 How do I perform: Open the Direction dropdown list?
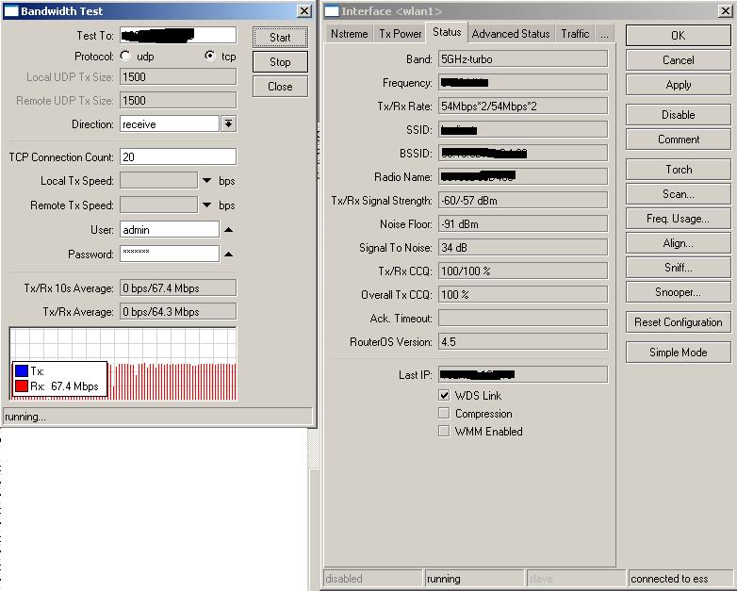[x=228, y=124]
